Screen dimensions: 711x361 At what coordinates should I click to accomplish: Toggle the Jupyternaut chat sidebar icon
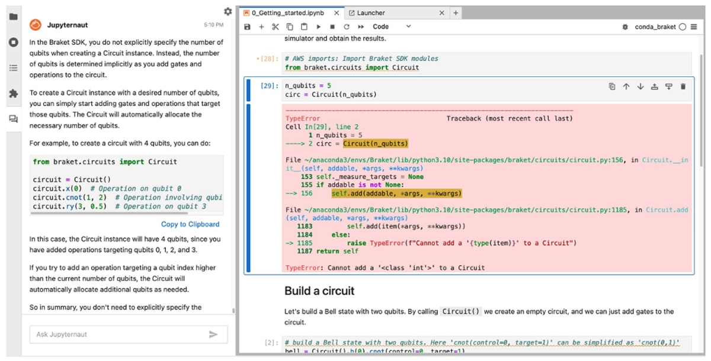click(x=13, y=119)
